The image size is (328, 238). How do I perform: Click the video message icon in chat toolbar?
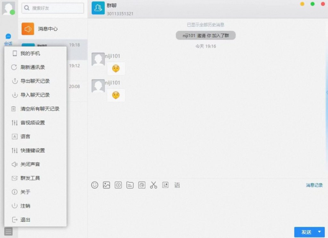pyautogui.click(x=118, y=185)
